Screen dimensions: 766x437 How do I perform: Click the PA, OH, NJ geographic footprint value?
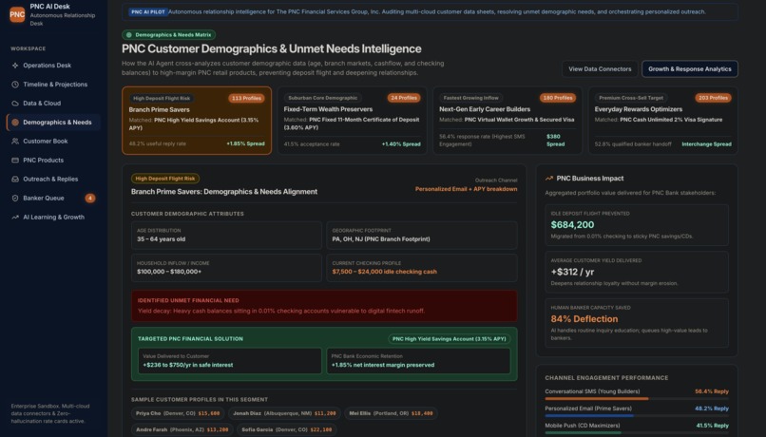click(381, 239)
